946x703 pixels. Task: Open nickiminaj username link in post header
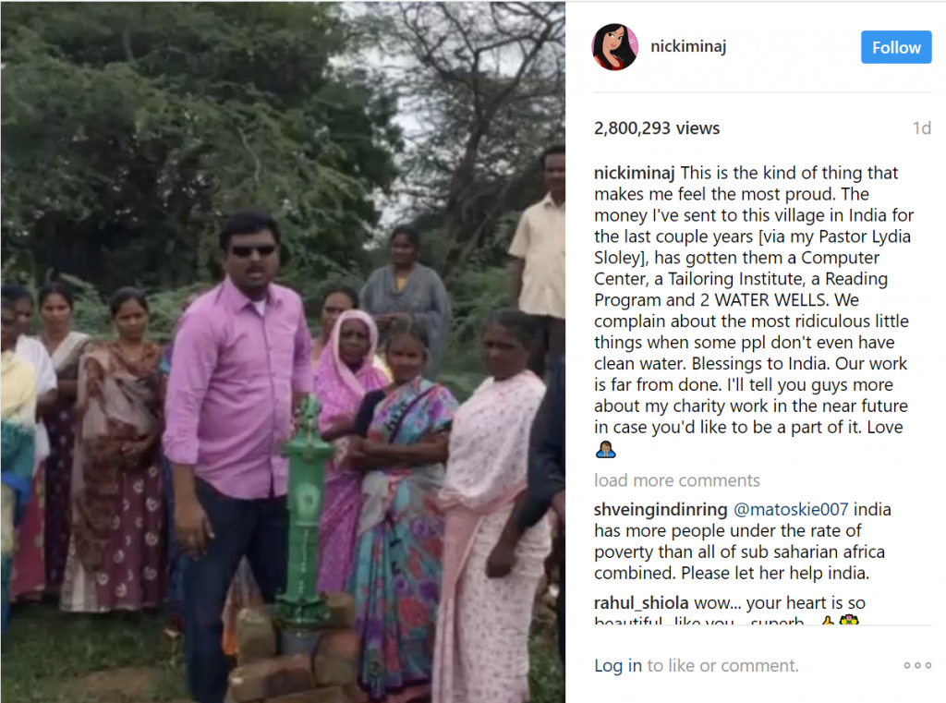(x=687, y=46)
